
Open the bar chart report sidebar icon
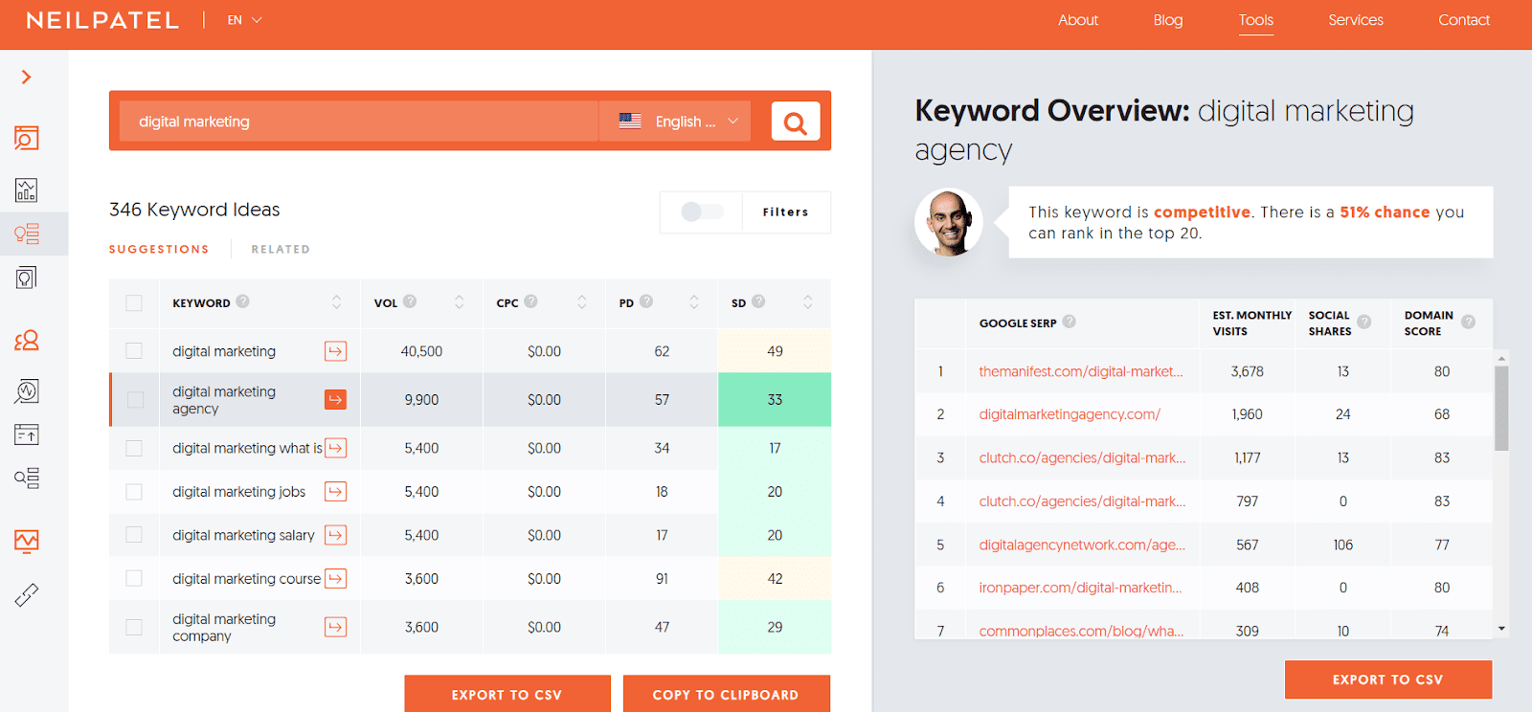point(27,189)
